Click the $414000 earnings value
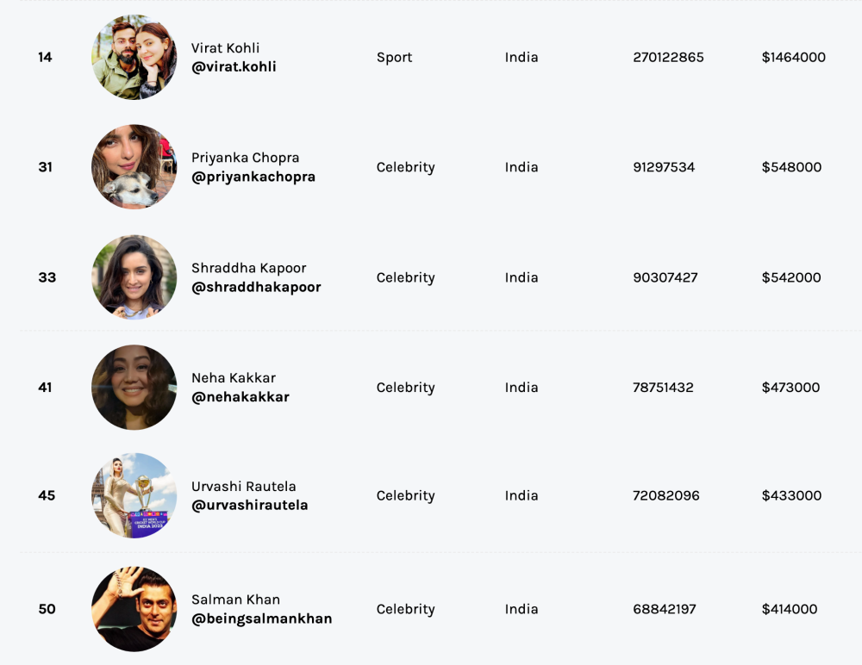The height and width of the screenshot is (665, 862). tap(790, 609)
